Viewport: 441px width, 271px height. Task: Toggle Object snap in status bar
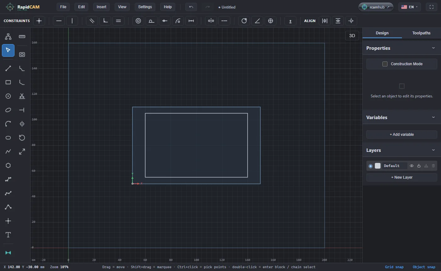(x=424, y=267)
